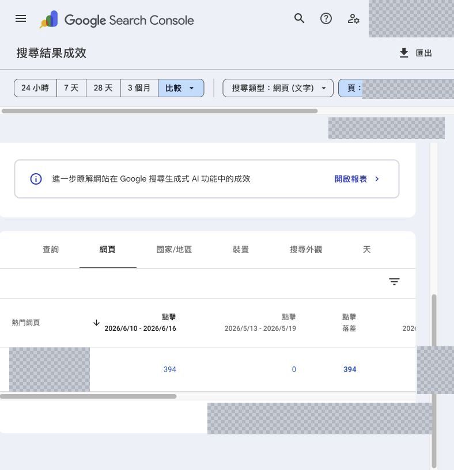Sort by 點擊 落差 column header
The width and height of the screenshot is (454, 470).
point(349,323)
